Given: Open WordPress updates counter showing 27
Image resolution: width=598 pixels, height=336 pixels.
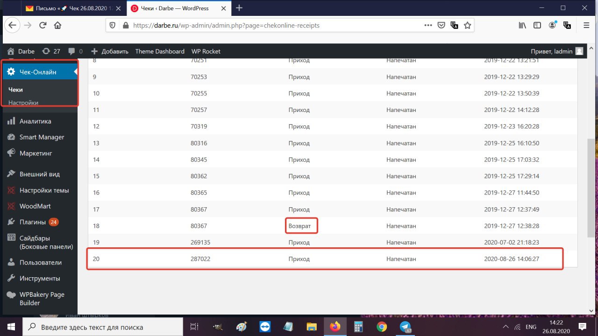Looking at the screenshot, I should tap(51, 51).
